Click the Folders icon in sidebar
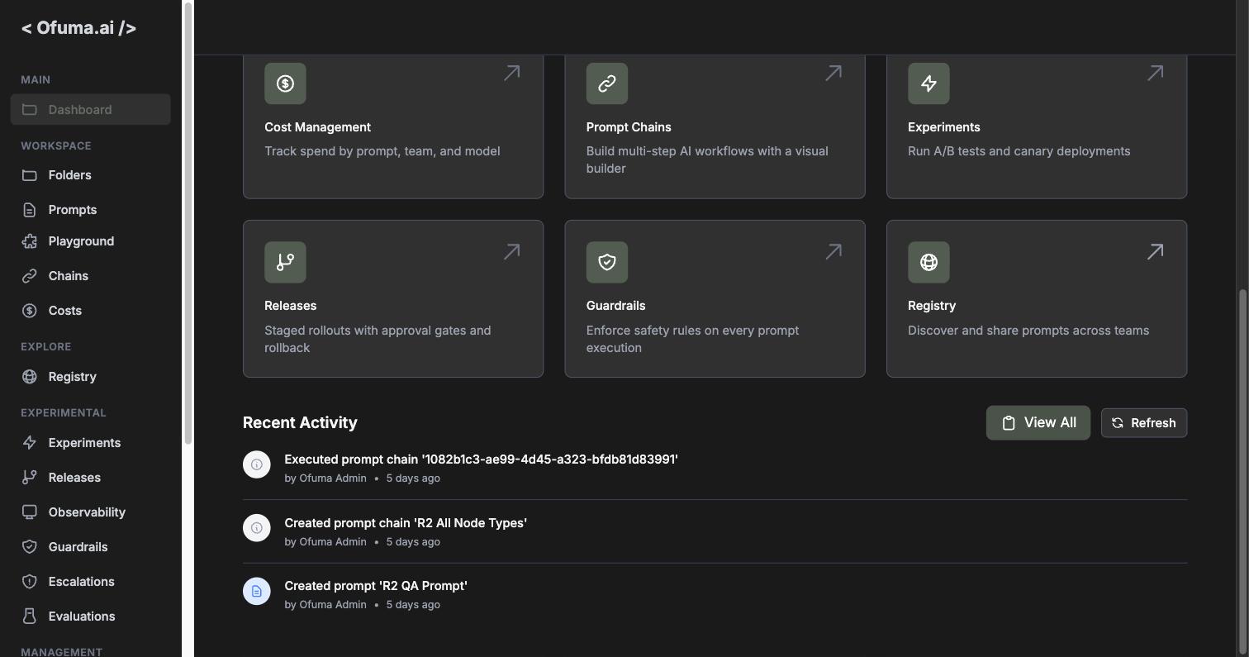Viewport: 1249px width, 657px height. (x=30, y=175)
